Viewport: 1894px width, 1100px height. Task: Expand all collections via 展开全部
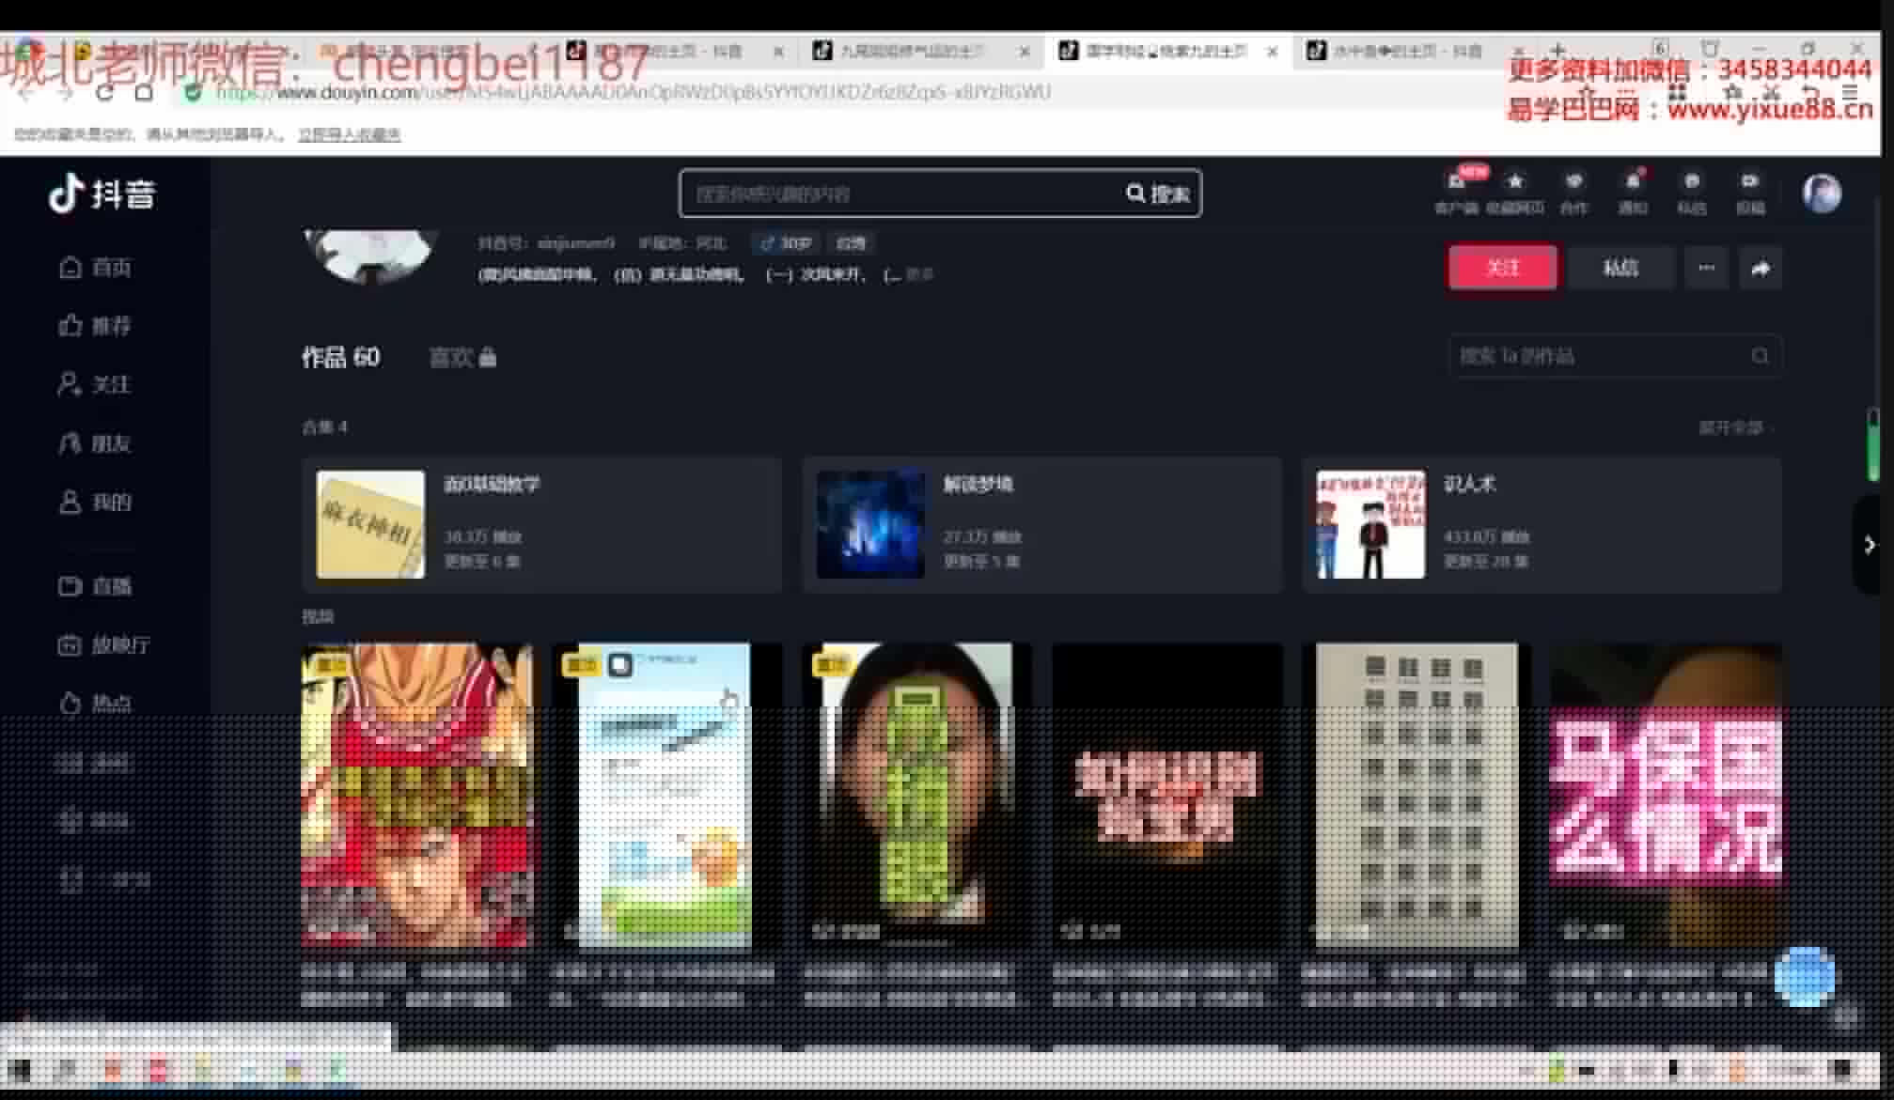click(x=1734, y=427)
